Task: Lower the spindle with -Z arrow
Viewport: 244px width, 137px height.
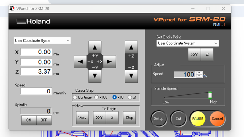Action: [131, 76]
